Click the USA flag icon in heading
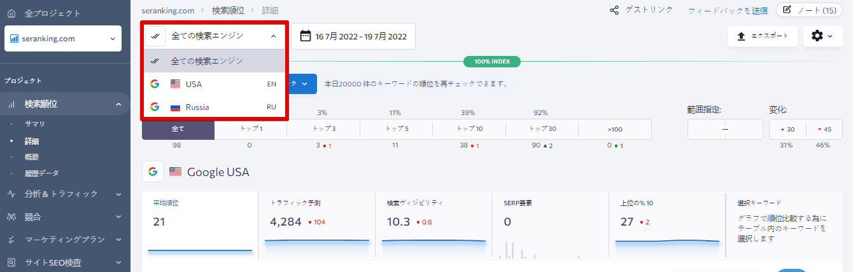Viewport: 853px width, 272px height. (175, 172)
